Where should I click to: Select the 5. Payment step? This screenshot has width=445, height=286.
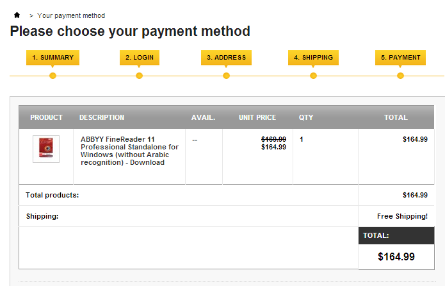400,58
